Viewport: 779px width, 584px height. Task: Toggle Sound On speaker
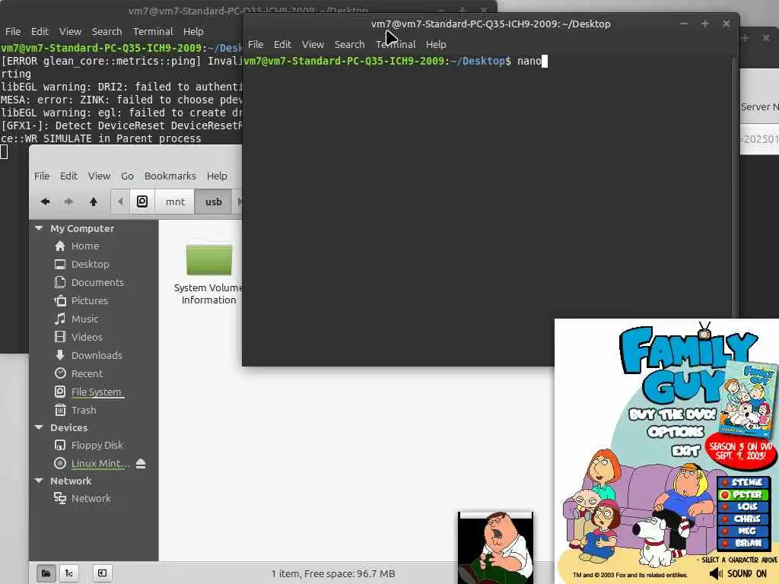coord(738,573)
